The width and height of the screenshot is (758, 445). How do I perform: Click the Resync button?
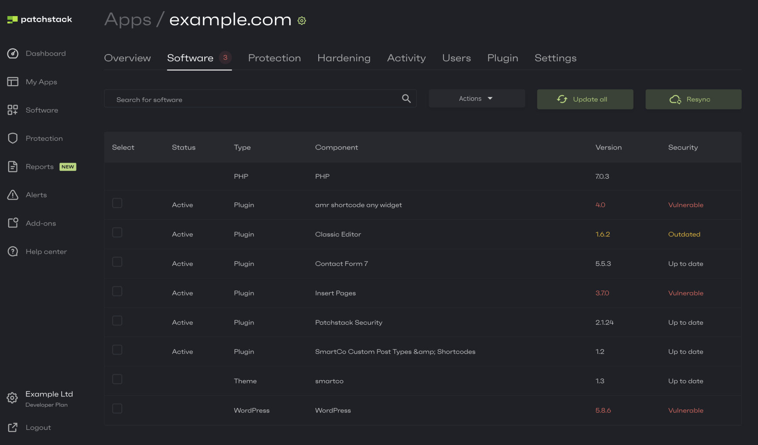693,99
